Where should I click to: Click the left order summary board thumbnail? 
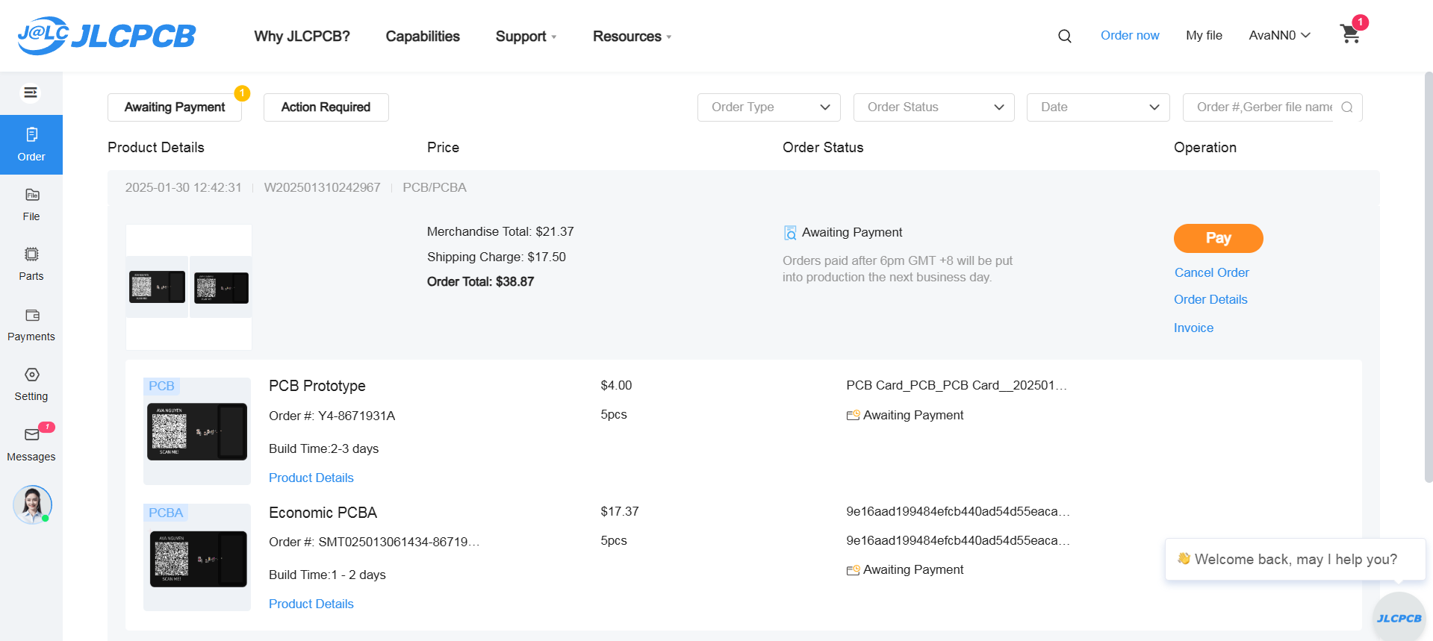tap(157, 287)
